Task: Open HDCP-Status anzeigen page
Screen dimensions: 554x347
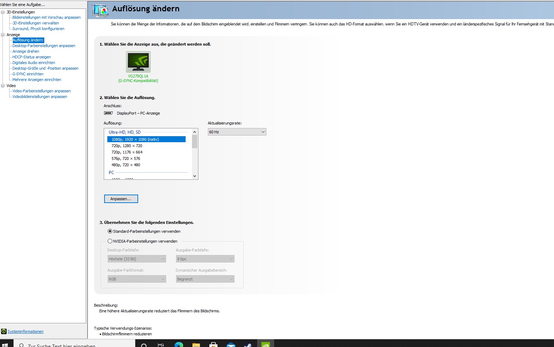Action: pyautogui.click(x=32, y=57)
